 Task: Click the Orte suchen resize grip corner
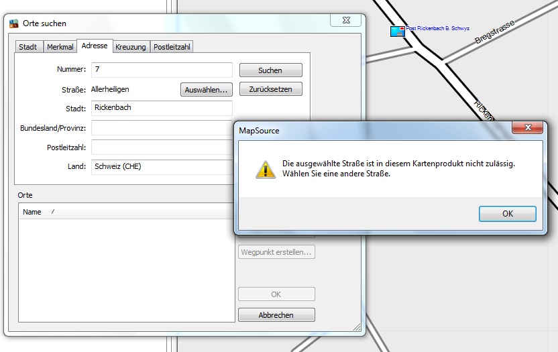pyautogui.click(x=357, y=327)
